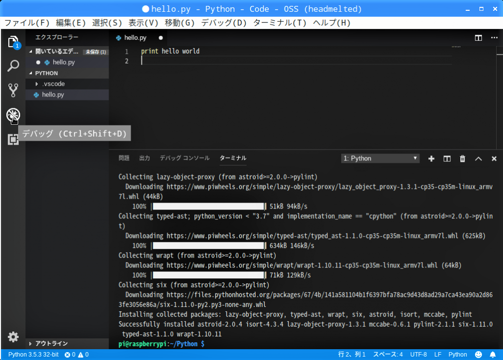Collapse the open editors section
503x360 pixels.
31,51
